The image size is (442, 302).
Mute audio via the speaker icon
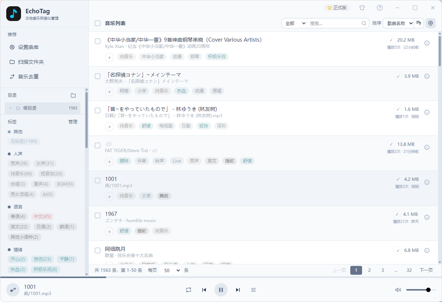tap(398, 290)
